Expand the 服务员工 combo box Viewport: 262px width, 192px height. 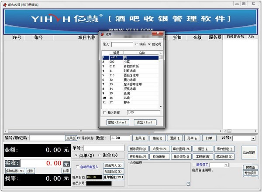pyautogui.click(x=226, y=165)
